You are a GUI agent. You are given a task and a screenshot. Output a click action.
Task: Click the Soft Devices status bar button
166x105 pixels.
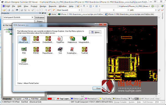(148, 102)
